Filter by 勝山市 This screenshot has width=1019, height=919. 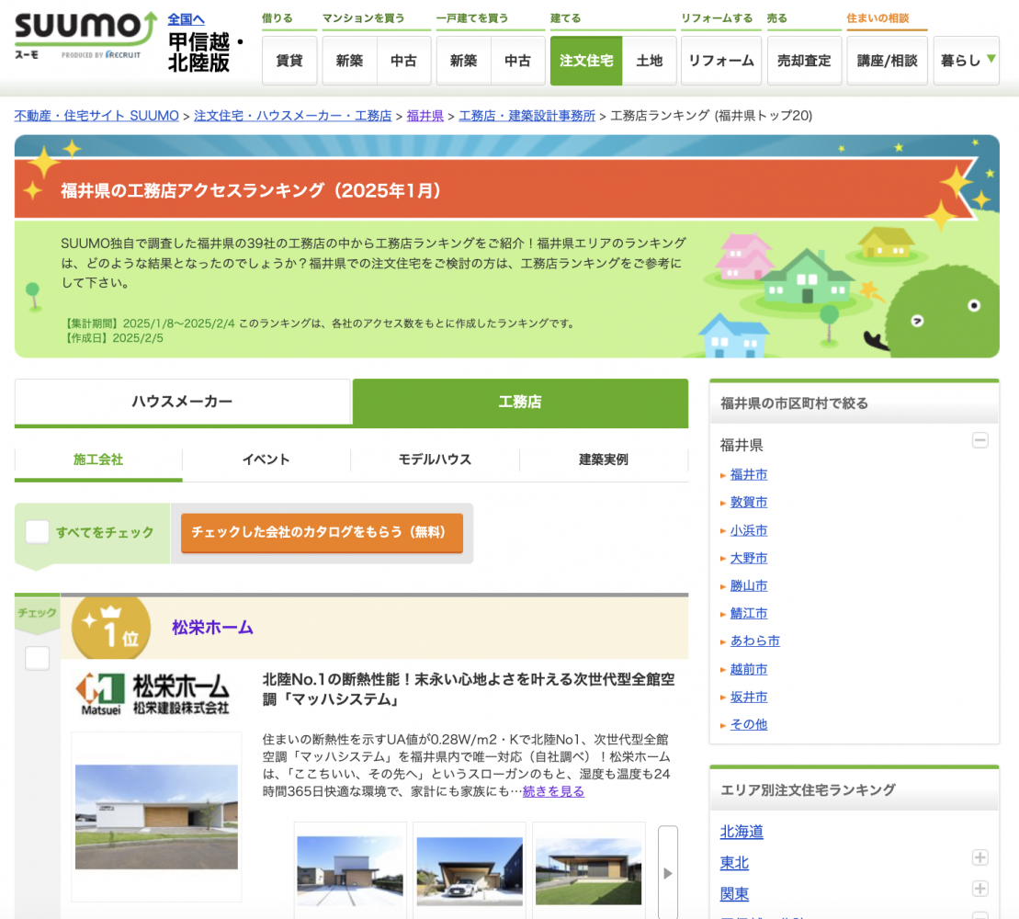(748, 585)
